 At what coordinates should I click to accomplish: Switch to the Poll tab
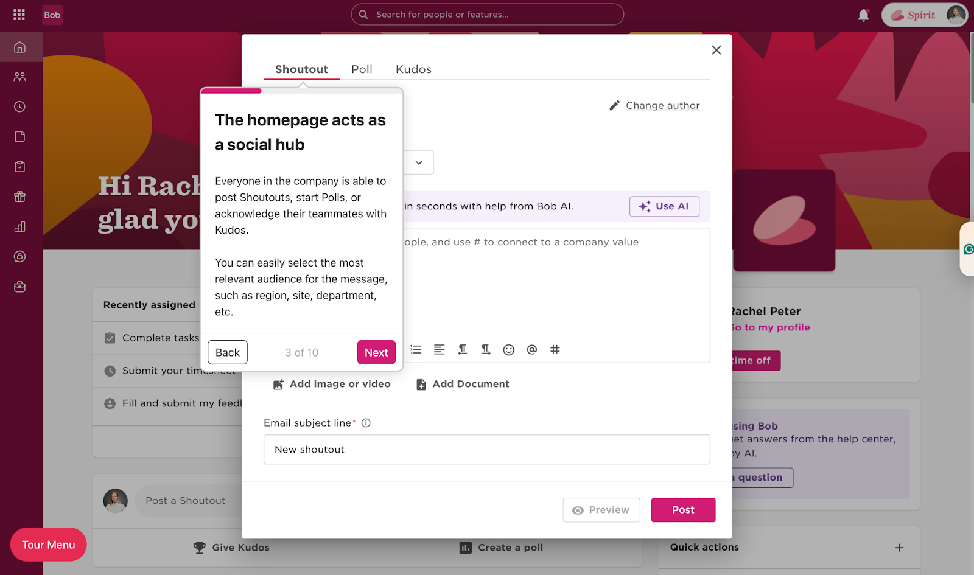(x=362, y=69)
